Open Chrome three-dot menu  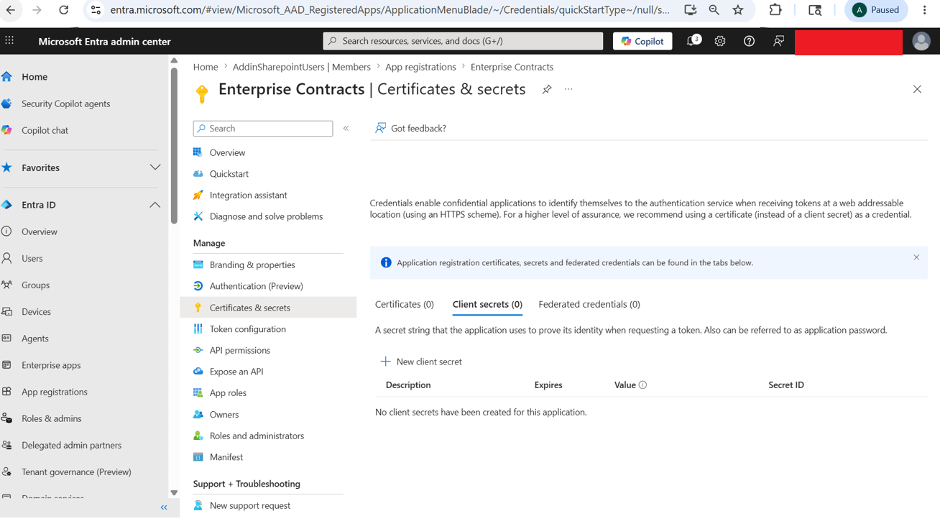[x=925, y=10]
